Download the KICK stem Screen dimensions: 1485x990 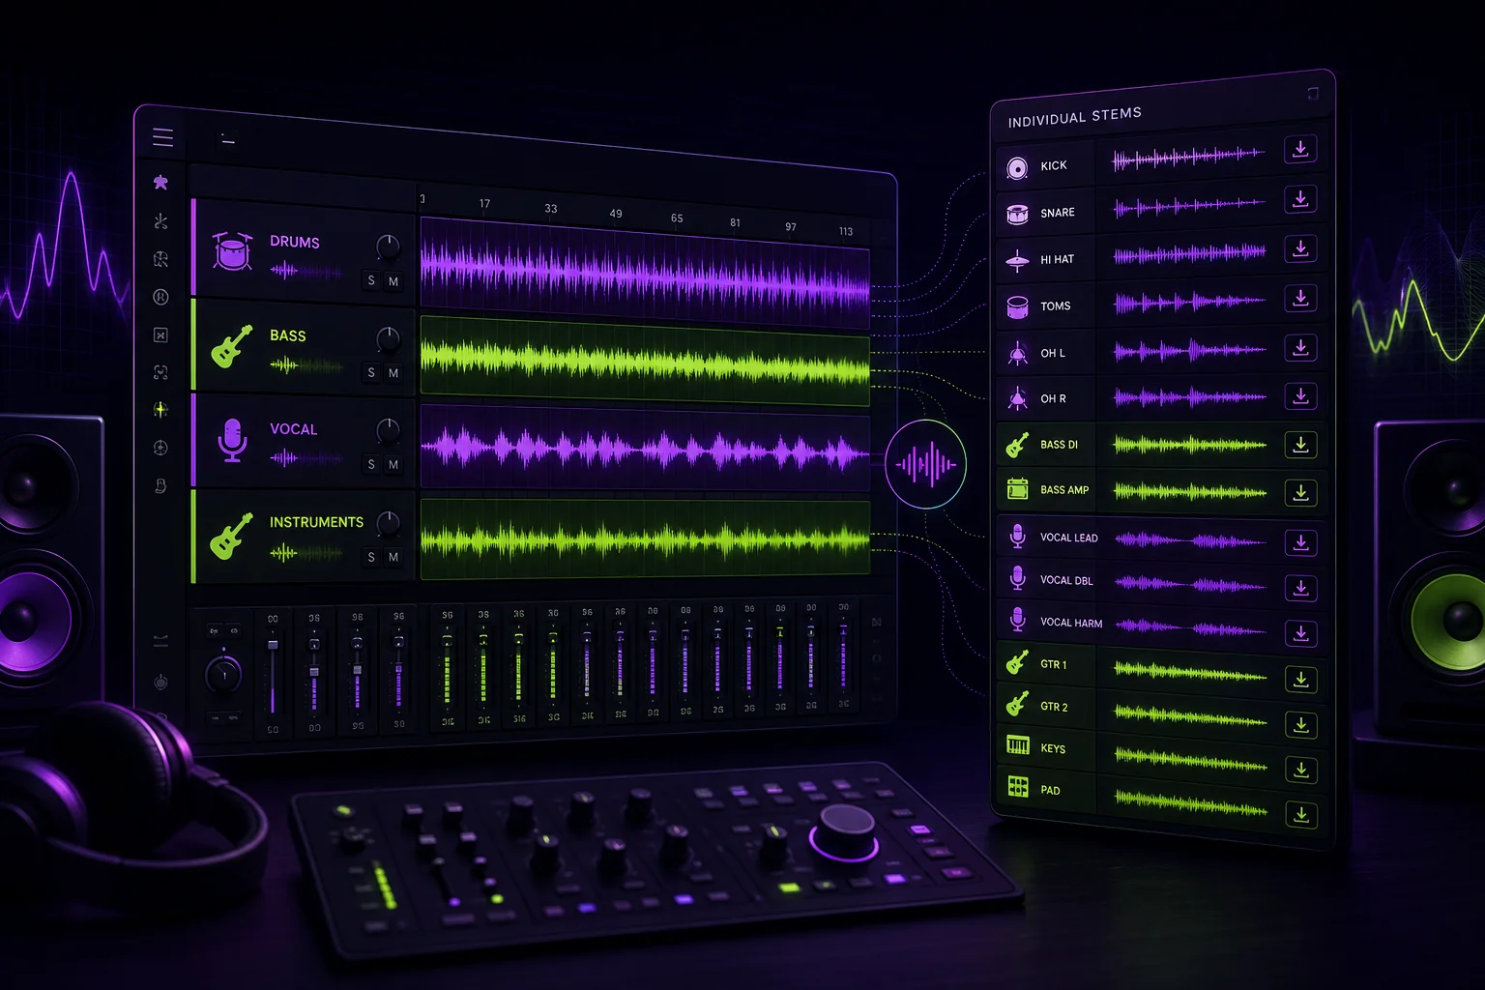(1300, 149)
